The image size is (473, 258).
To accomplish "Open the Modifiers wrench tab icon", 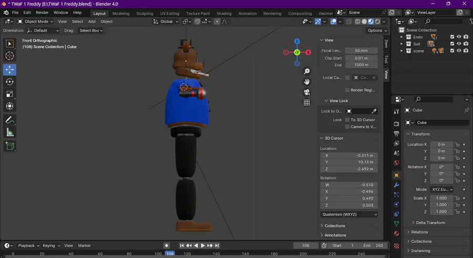I will [396, 184].
